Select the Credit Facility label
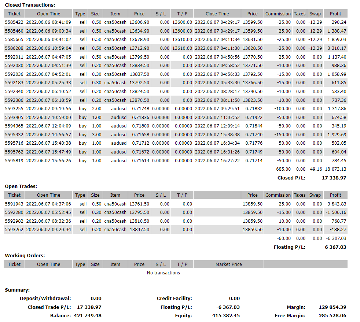The width and height of the screenshot is (360, 322). [x=175, y=299]
